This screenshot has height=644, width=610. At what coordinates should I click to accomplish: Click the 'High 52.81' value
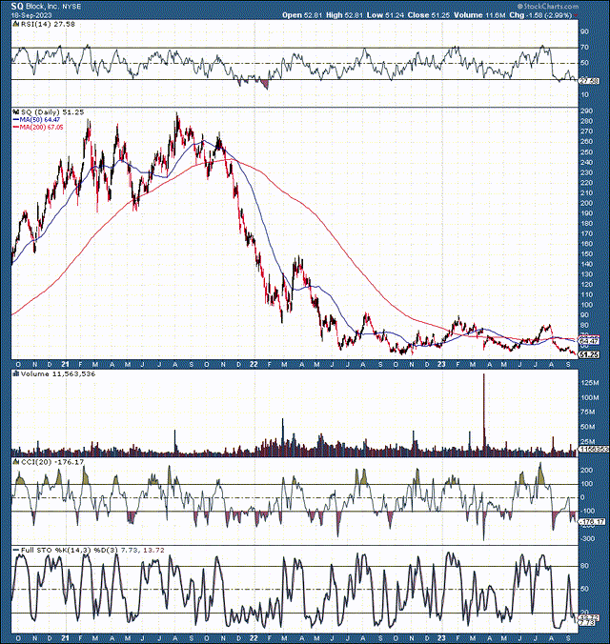click(x=344, y=15)
